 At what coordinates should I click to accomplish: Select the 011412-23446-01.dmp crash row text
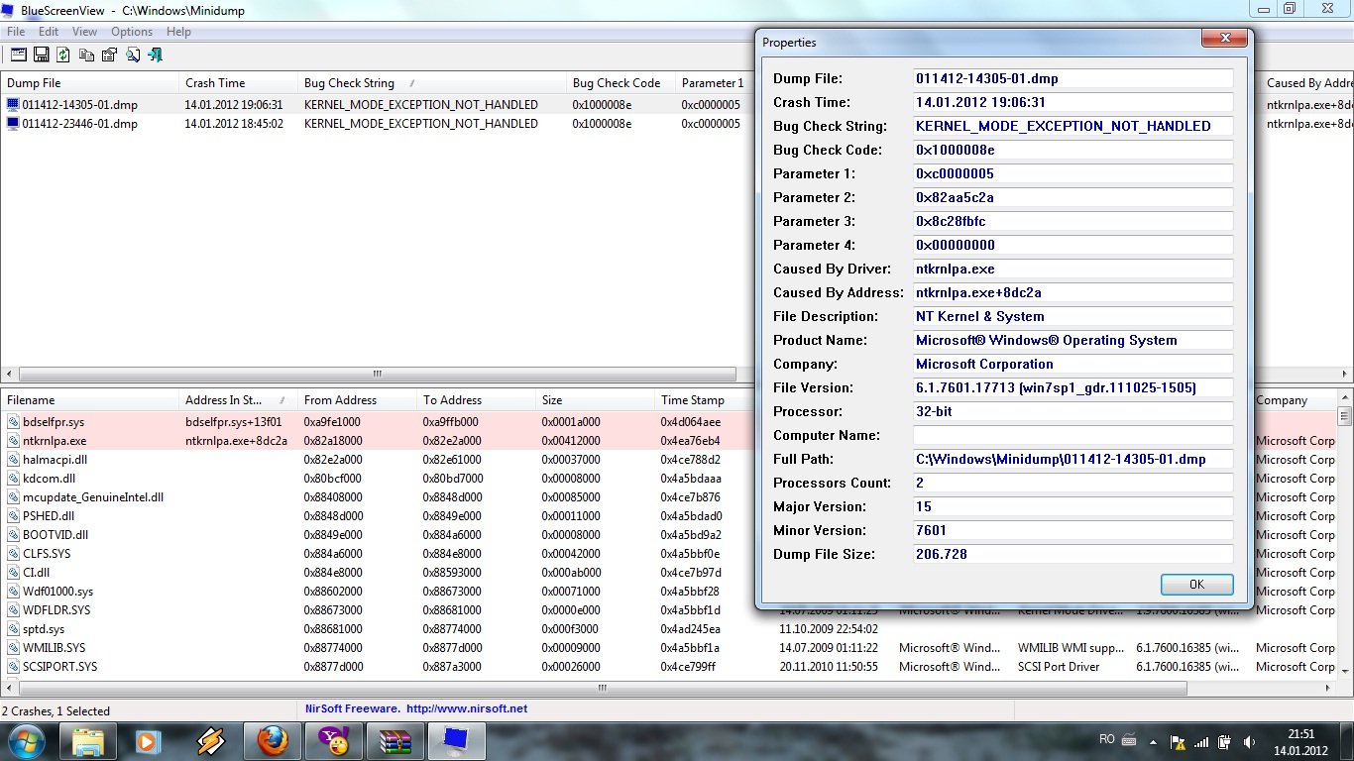79,124
